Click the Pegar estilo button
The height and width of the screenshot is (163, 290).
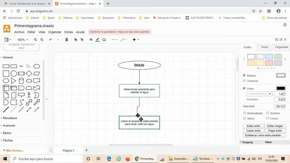275,131
